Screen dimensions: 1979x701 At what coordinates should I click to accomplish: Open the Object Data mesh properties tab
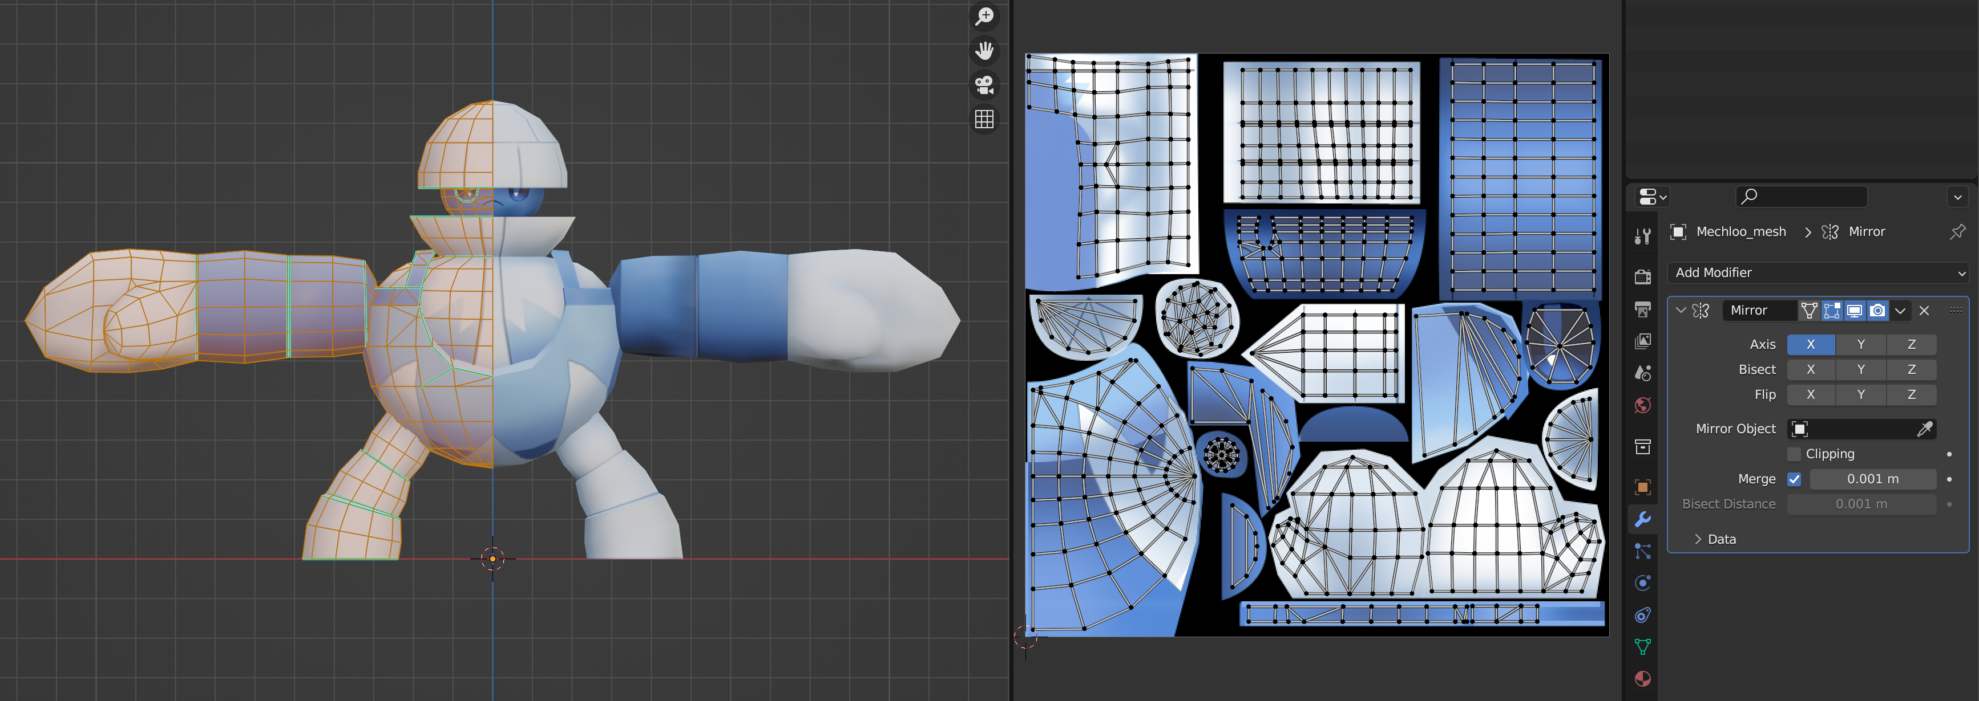coord(1642,646)
